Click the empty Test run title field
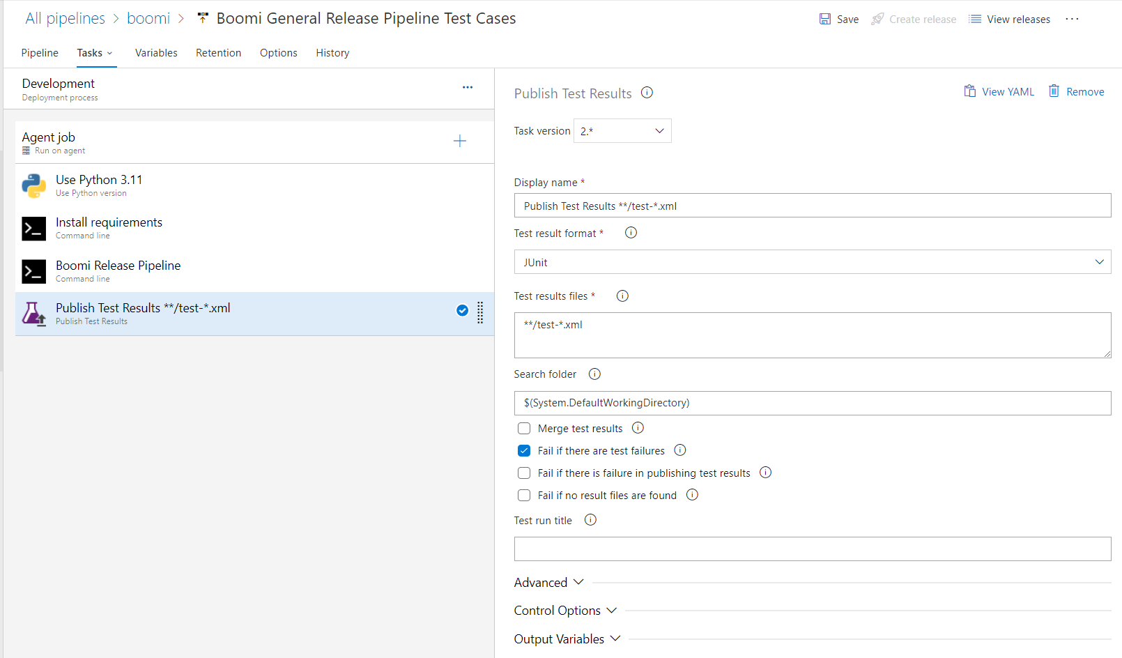 (813, 549)
